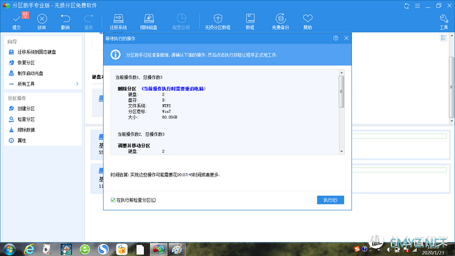Select Wipe Data (擦除数据) operation
This screenshot has width=455, height=256.
tap(26, 130)
